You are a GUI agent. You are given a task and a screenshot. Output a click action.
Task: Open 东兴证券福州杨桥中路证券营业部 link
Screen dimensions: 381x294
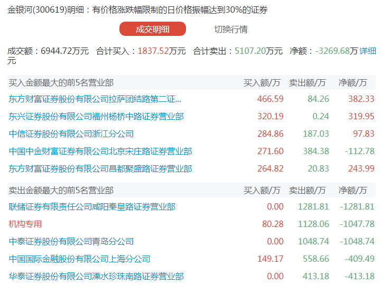point(96,116)
